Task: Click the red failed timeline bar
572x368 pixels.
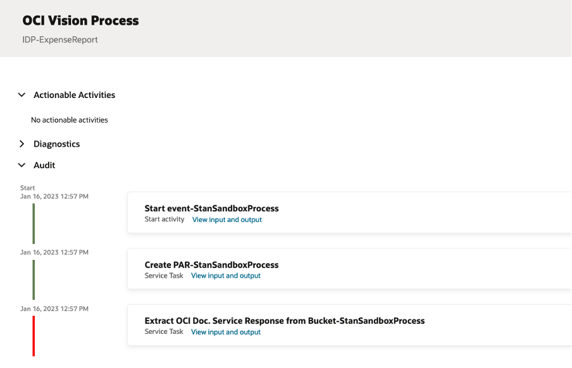Action: (34, 336)
